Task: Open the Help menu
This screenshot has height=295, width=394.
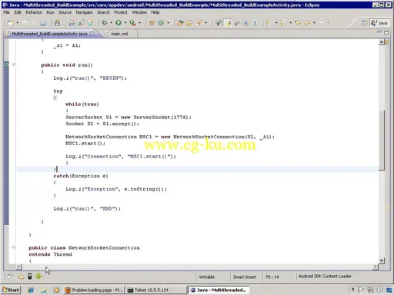Action: pos(155,12)
